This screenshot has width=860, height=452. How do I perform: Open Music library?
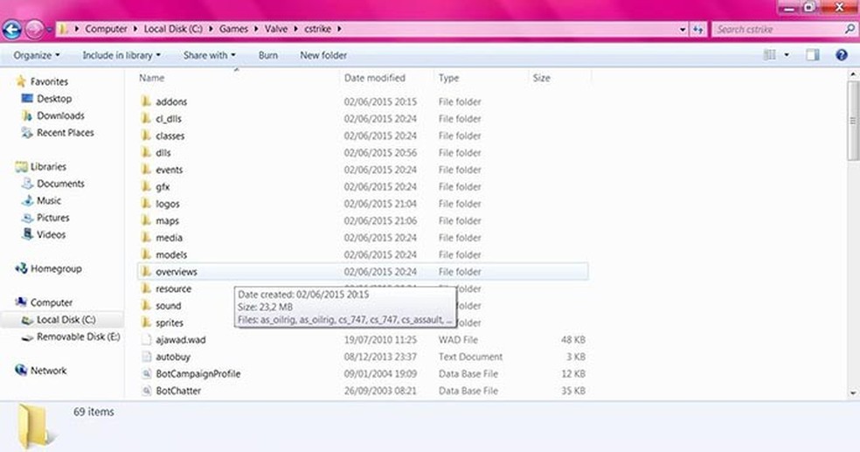[x=49, y=201]
